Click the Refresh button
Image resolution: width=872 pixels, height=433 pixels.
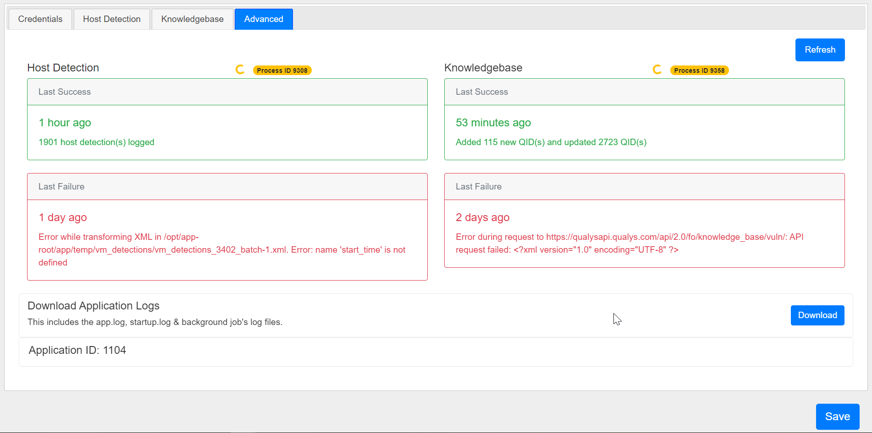click(820, 49)
